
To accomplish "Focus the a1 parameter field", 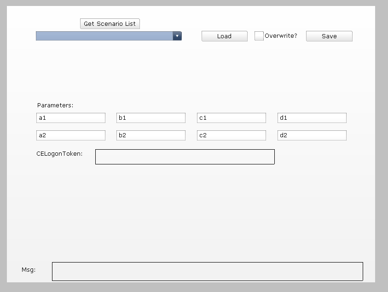I will point(71,118).
